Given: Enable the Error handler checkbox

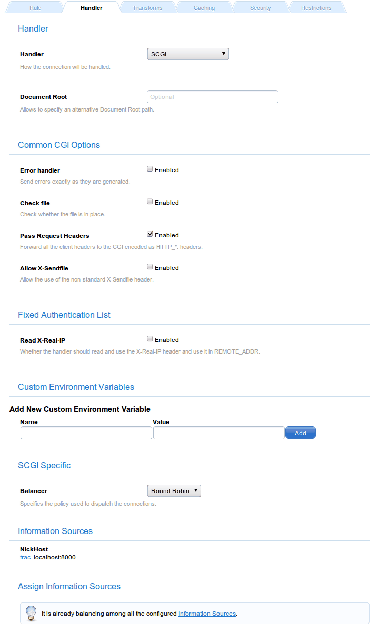Looking at the screenshot, I should 150,169.
